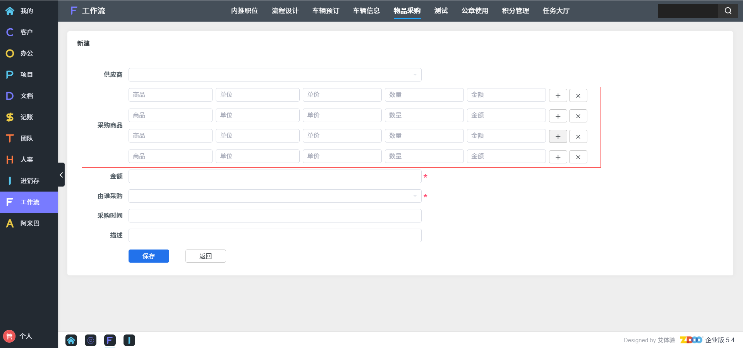
Task: Switch to the 公章使用 tab
Action: click(475, 11)
